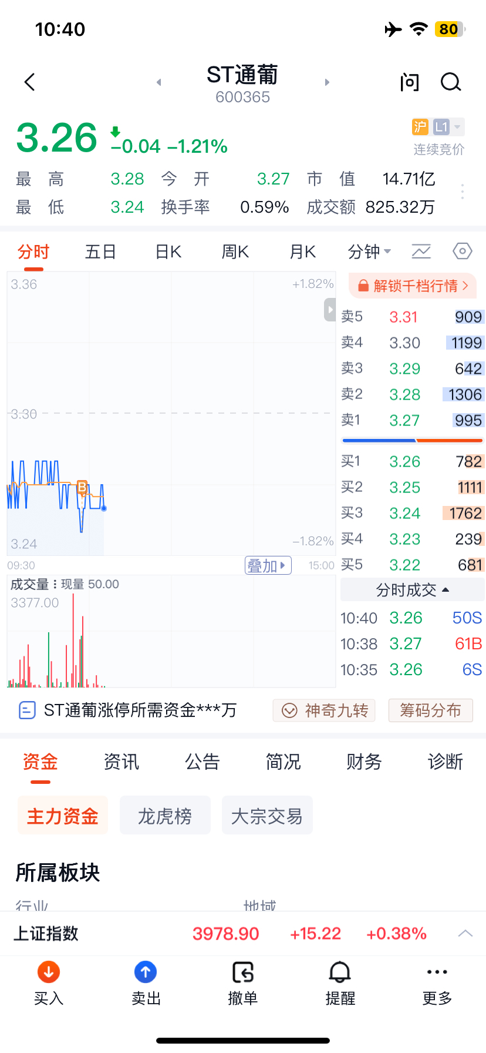The width and height of the screenshot is (486, 1053).
Task: Select the 月K chart tab
Action: tap(303, 251)
